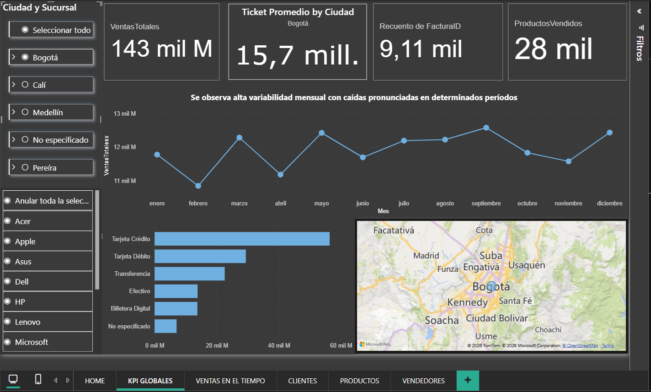Go to previous page tabs arrow
This screenshot has width=651, height=392.
[x=56, y=380]
